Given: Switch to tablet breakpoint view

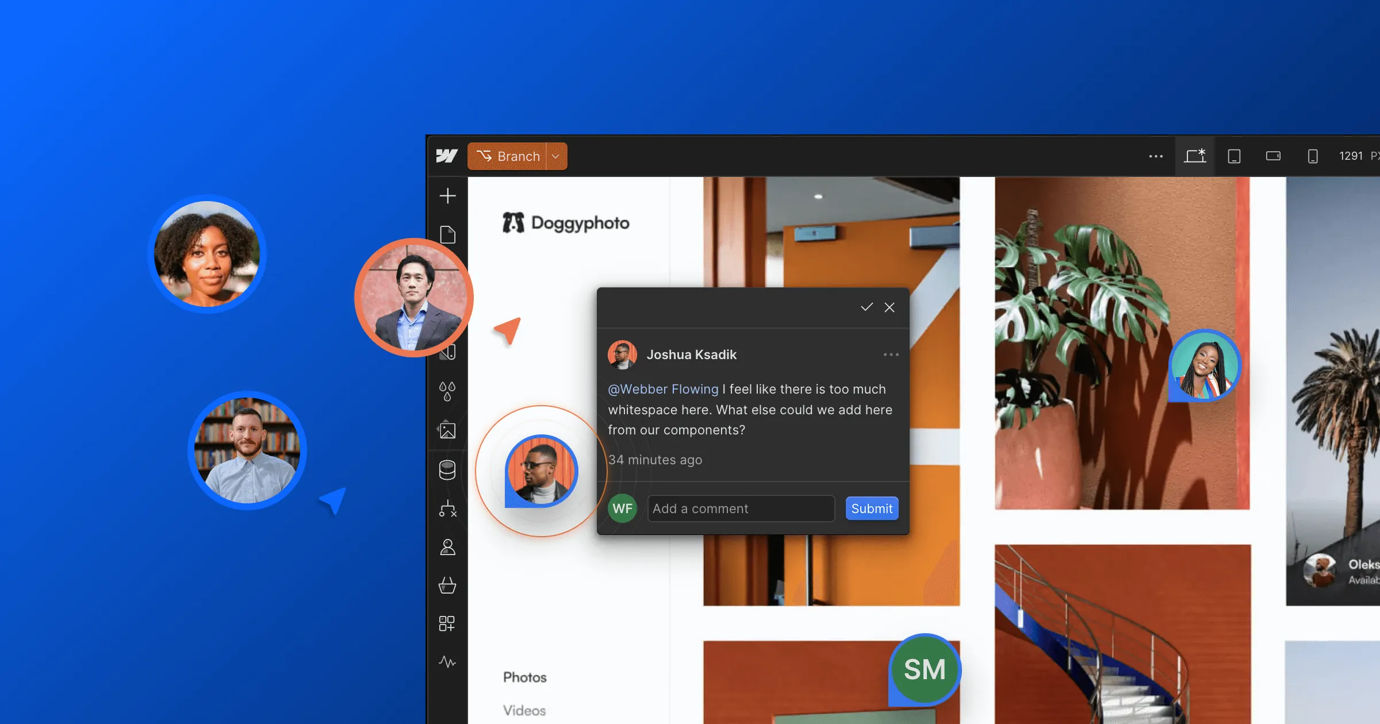Looking at the screenshot, I should click(x=1234, y=156).
